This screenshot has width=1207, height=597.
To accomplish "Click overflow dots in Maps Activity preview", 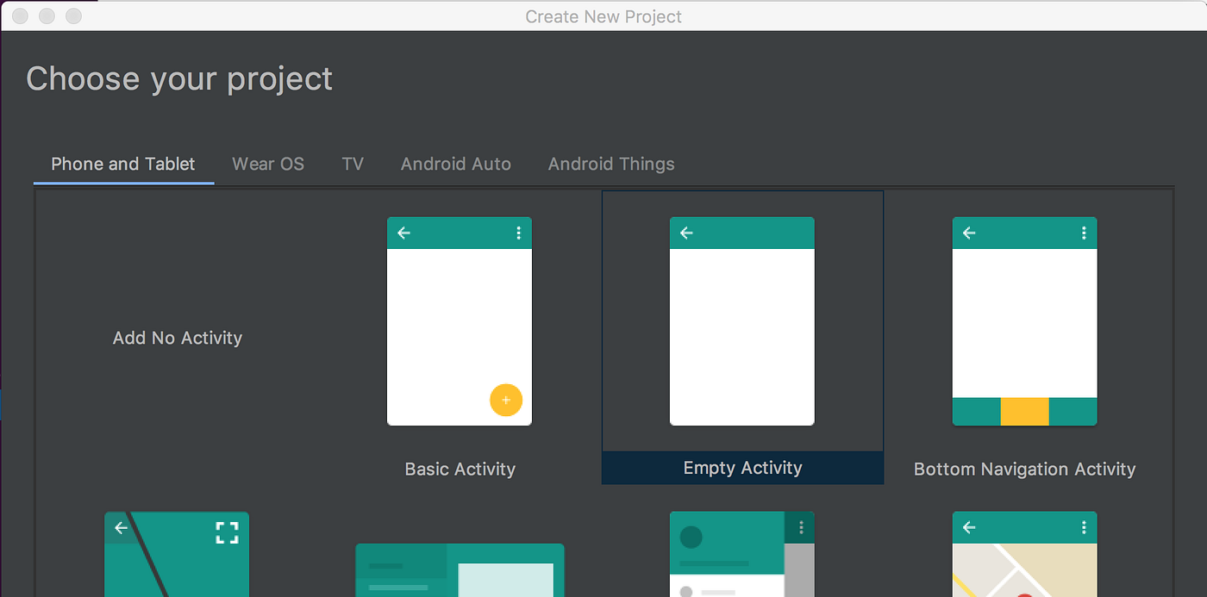I will coord(1084,527).
